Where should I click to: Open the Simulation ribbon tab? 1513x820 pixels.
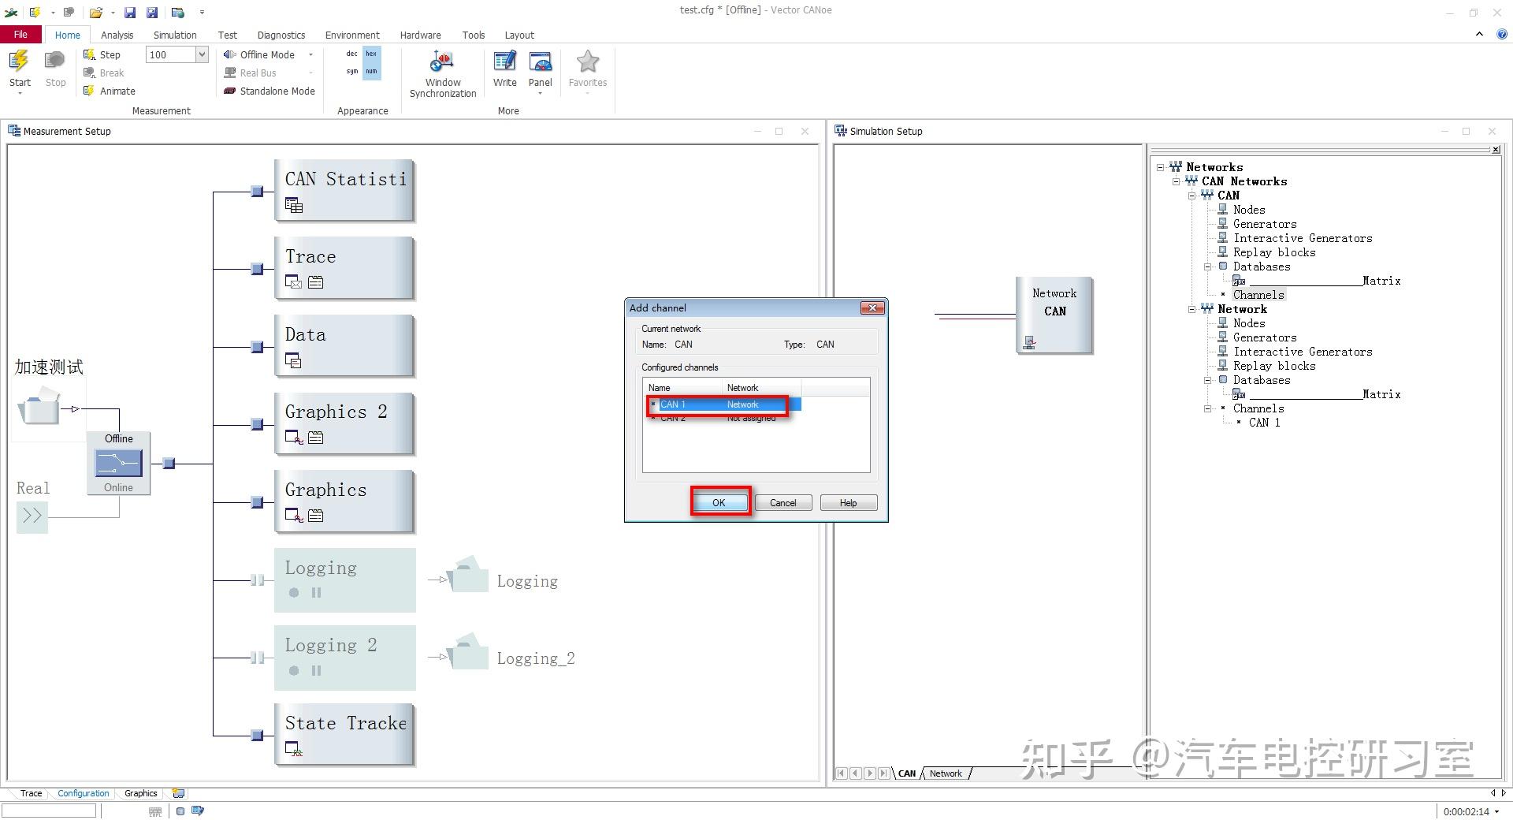click(175, 35)
